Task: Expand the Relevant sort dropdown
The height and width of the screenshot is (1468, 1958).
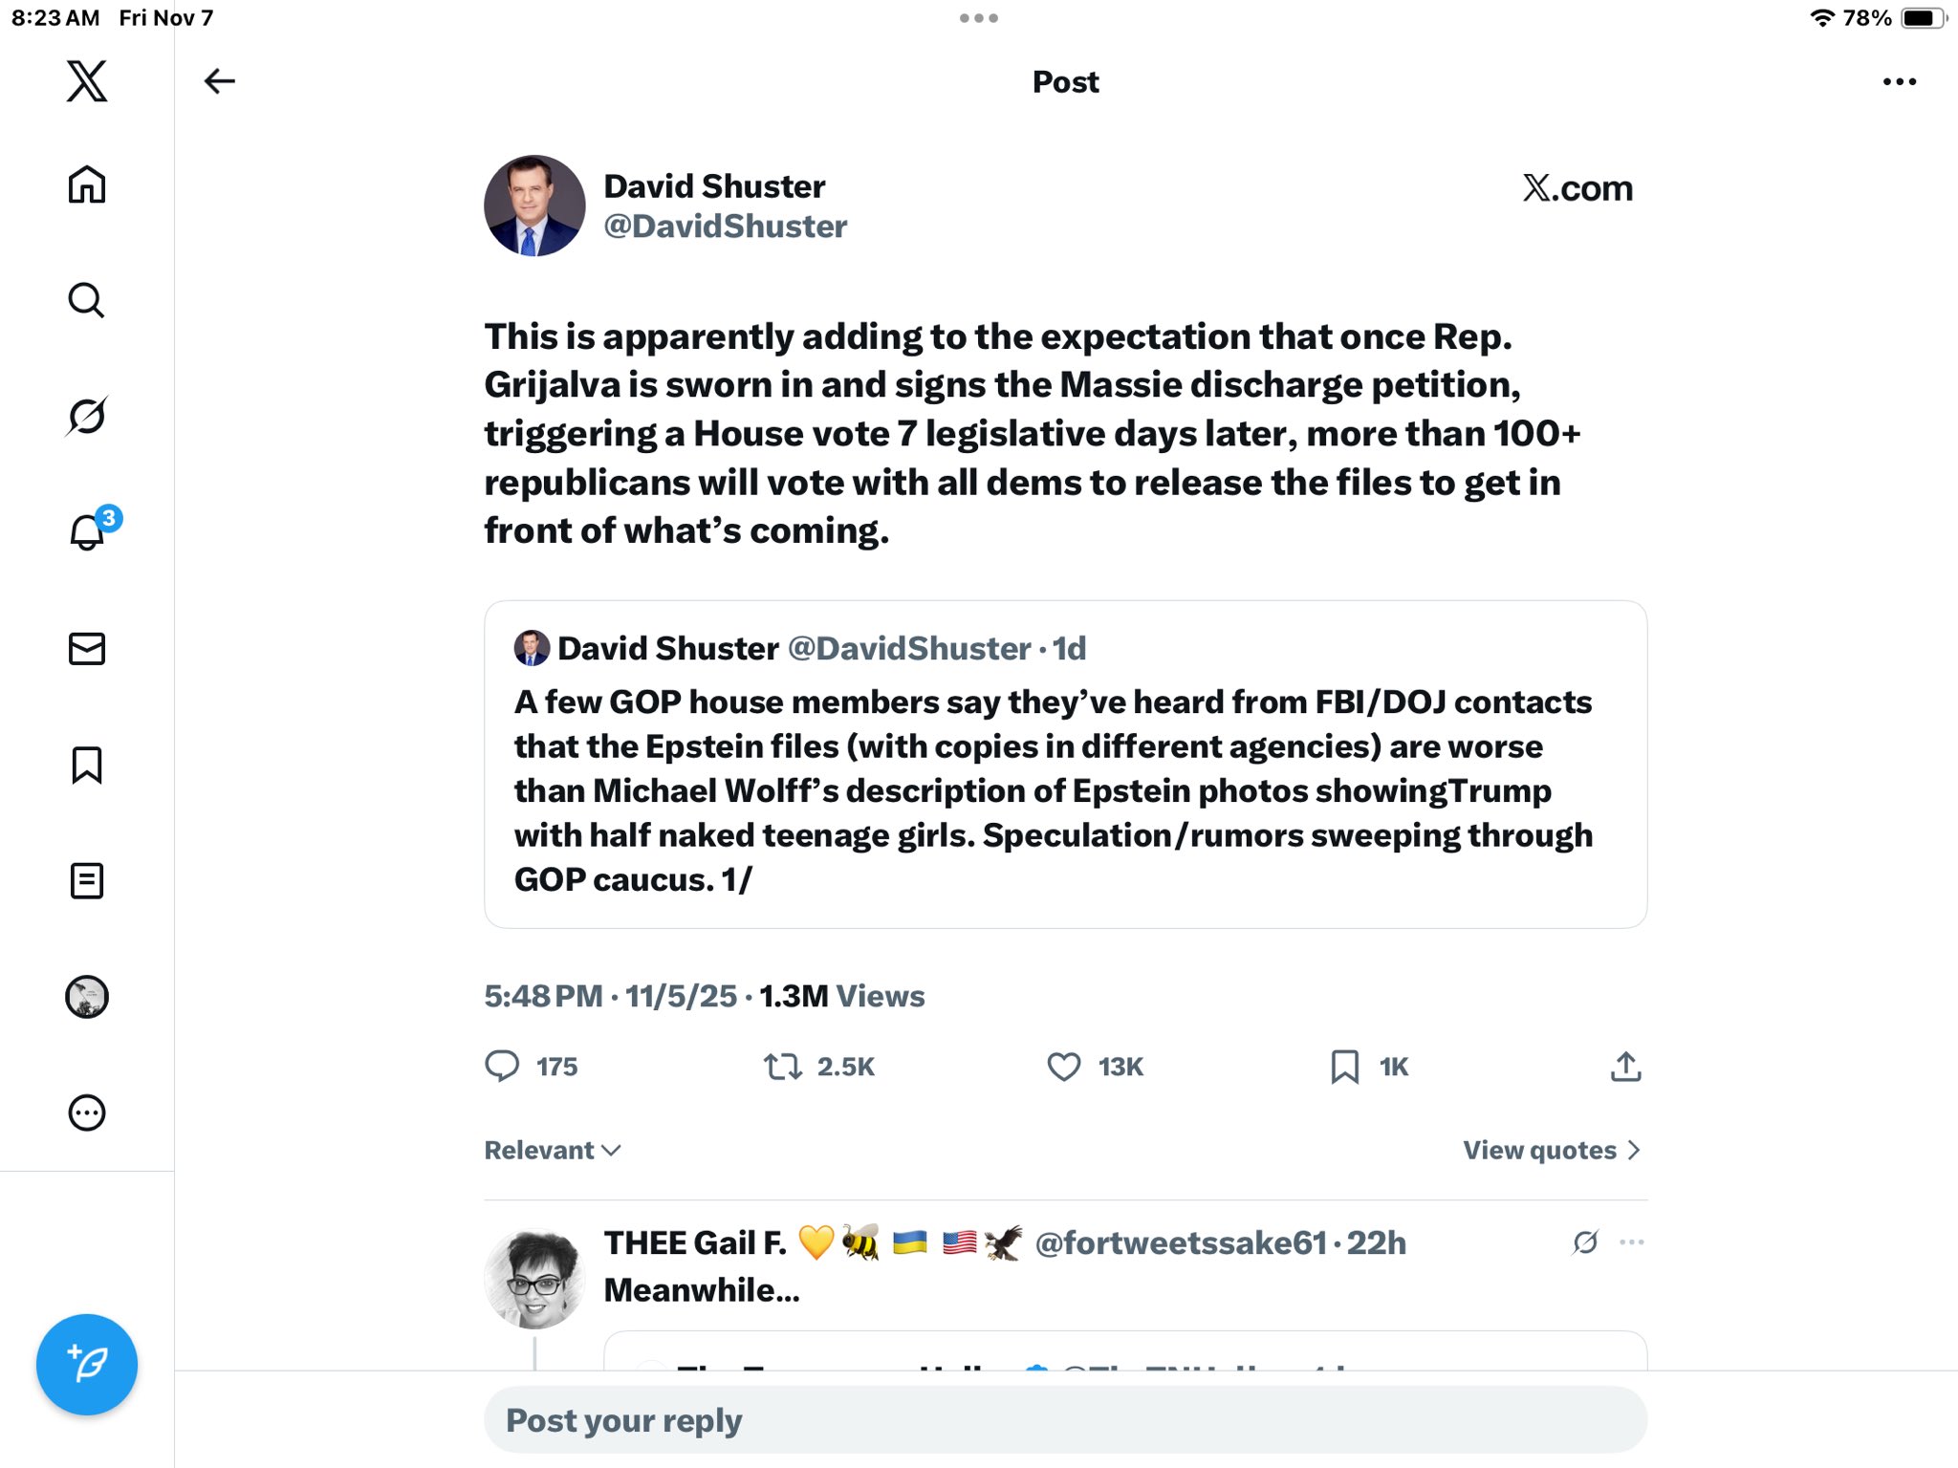Action: 553,1150
